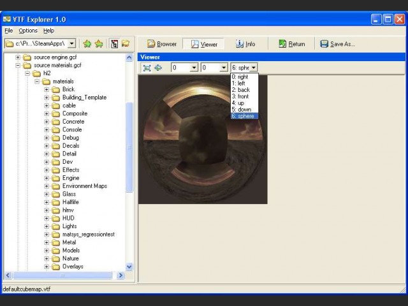Viewport: 408px width, 306px height.
Task: Select '0: right' in the face list
Action: tap(244, 76)
